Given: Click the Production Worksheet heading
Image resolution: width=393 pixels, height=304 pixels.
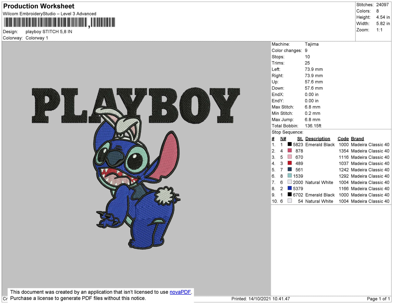Looking at the screenshot, I should (x=39, y=6).
